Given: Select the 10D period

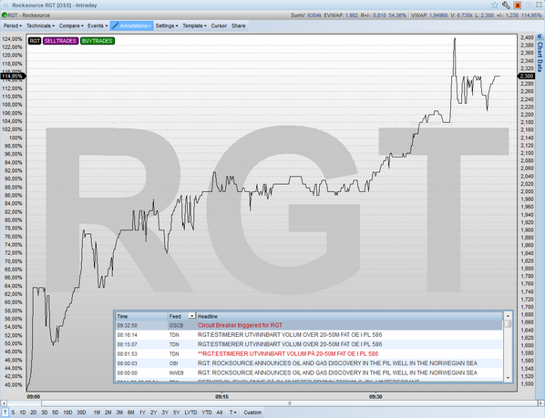Looking at the screenshot, I should point(67,413).
